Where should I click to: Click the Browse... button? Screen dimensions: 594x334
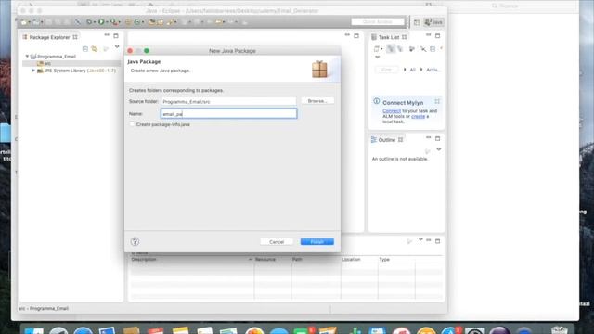pyautogui.click(x=317, y=101)
